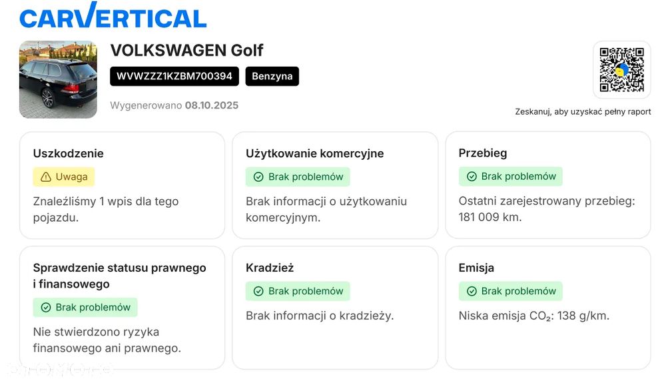
Task: Click the Użytkowanie komercyjne card heading
Action: [x=314, y=153]
